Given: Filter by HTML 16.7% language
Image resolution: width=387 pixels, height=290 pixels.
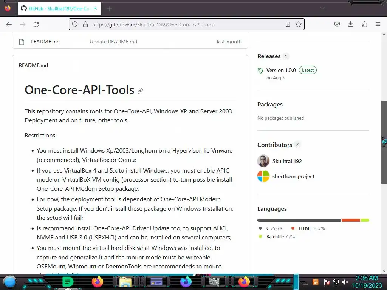Looking at the screenshot, I should coord(308,228).
